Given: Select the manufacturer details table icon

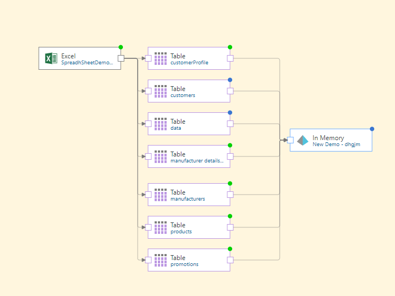Looking at the screenshot, I should click(160, 156).
